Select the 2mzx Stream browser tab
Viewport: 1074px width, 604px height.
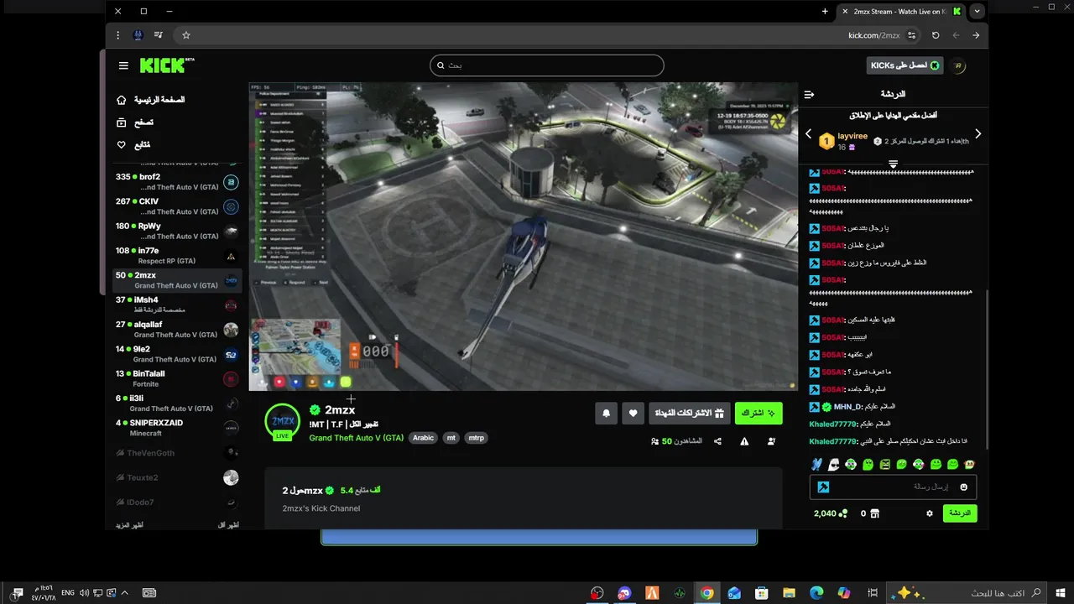tap(900, 12)
